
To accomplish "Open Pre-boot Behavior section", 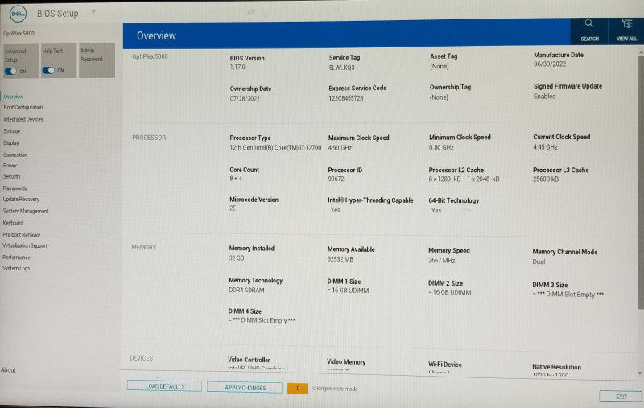I will [22, 235].
